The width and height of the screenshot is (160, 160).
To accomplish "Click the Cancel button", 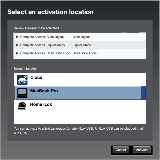I will [x=121, y=150].
